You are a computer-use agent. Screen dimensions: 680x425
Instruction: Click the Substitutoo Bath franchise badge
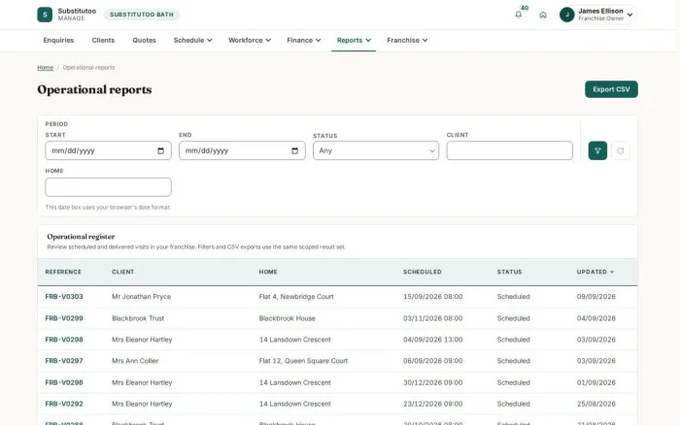tap(142, 15)
